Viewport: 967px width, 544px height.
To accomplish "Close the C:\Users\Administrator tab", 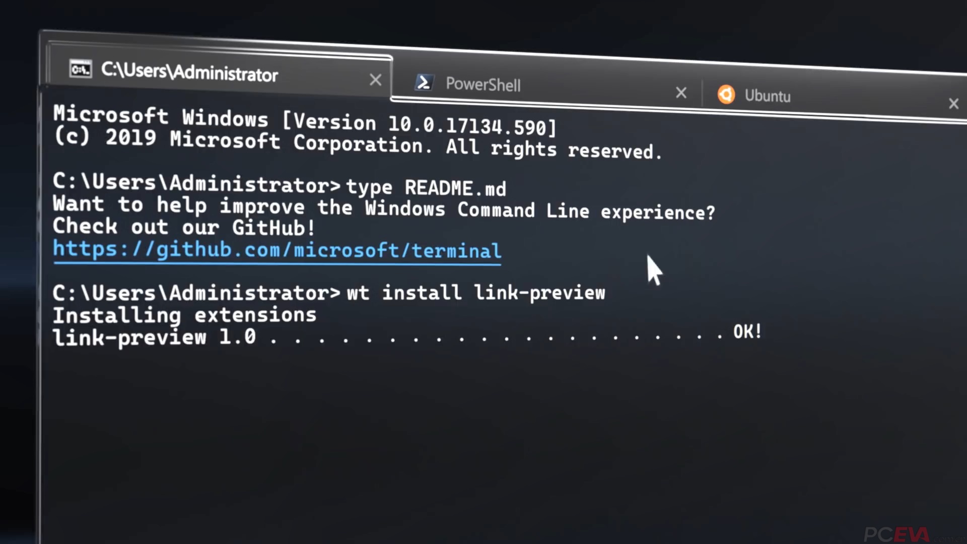I will 375,79.
